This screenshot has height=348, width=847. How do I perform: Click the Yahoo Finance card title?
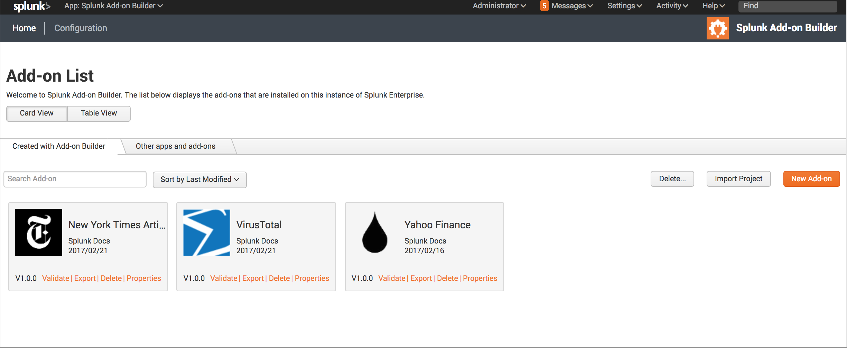[x=437, y=225]
